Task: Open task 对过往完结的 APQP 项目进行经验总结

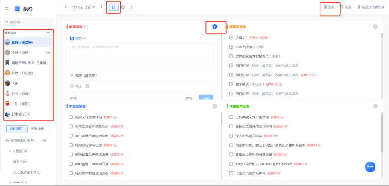Action: 264,164
